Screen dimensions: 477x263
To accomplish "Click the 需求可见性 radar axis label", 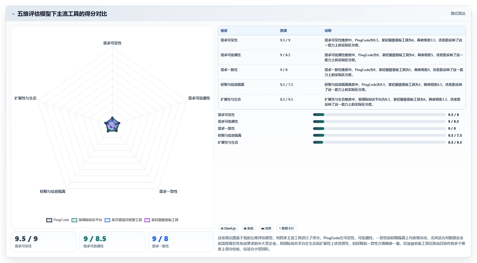I will [112, 43].
